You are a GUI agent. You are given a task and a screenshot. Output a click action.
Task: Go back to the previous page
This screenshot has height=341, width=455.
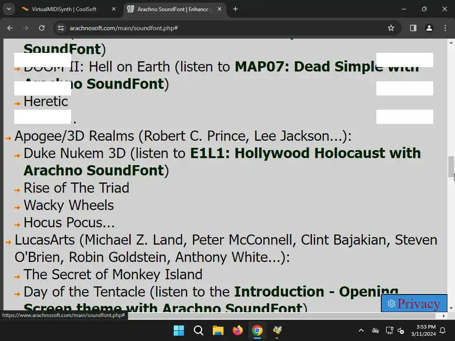10,28
